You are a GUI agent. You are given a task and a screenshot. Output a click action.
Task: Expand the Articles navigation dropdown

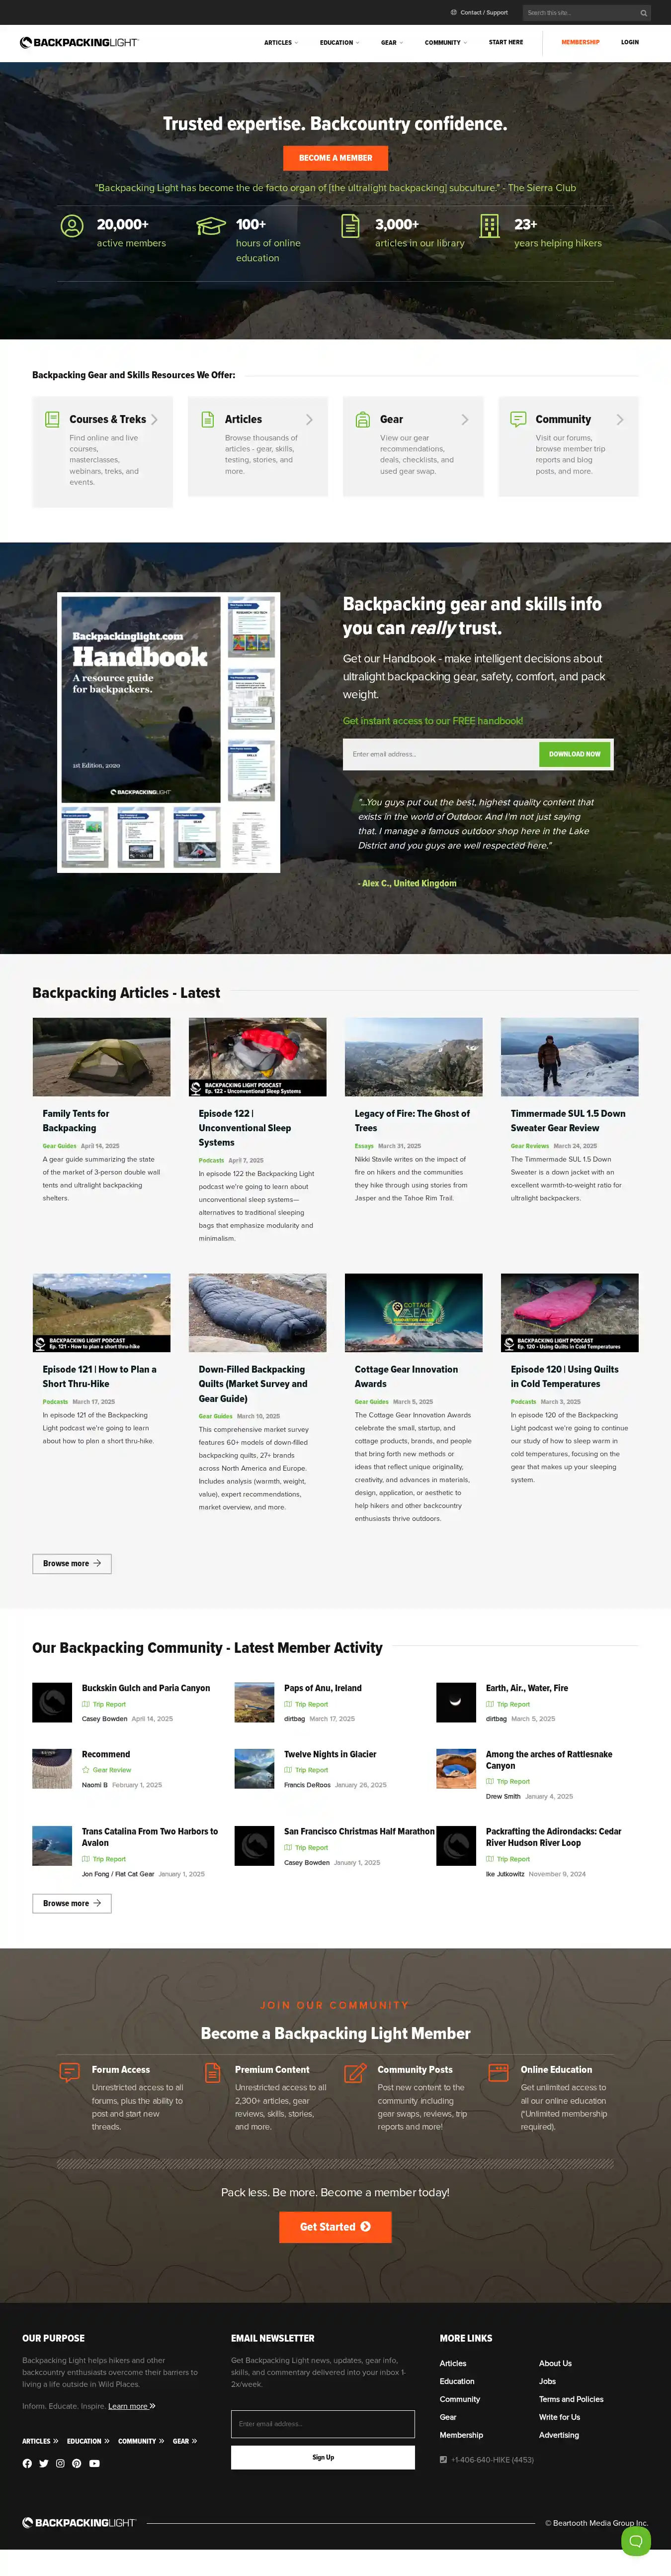pyautogui.click(x=281, y=43)
